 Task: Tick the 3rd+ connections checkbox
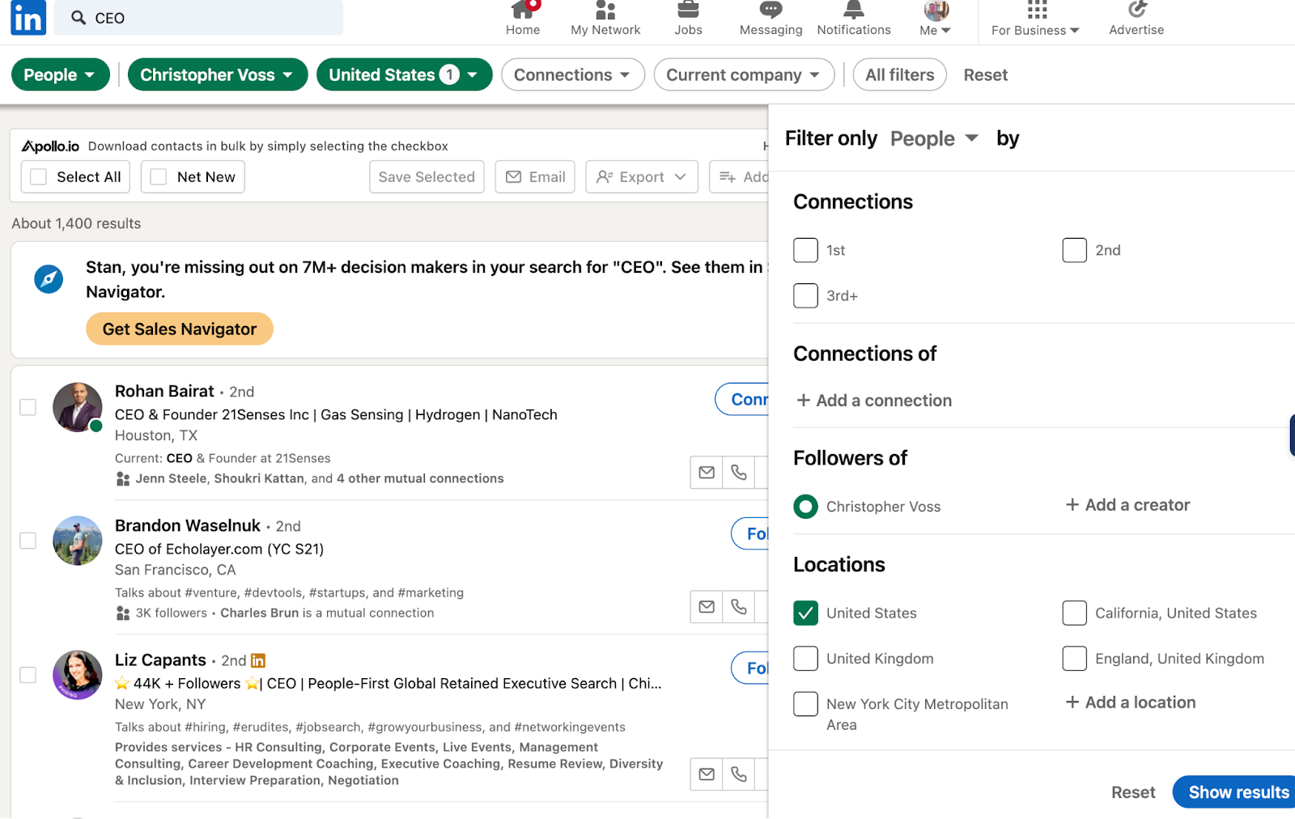805,295
